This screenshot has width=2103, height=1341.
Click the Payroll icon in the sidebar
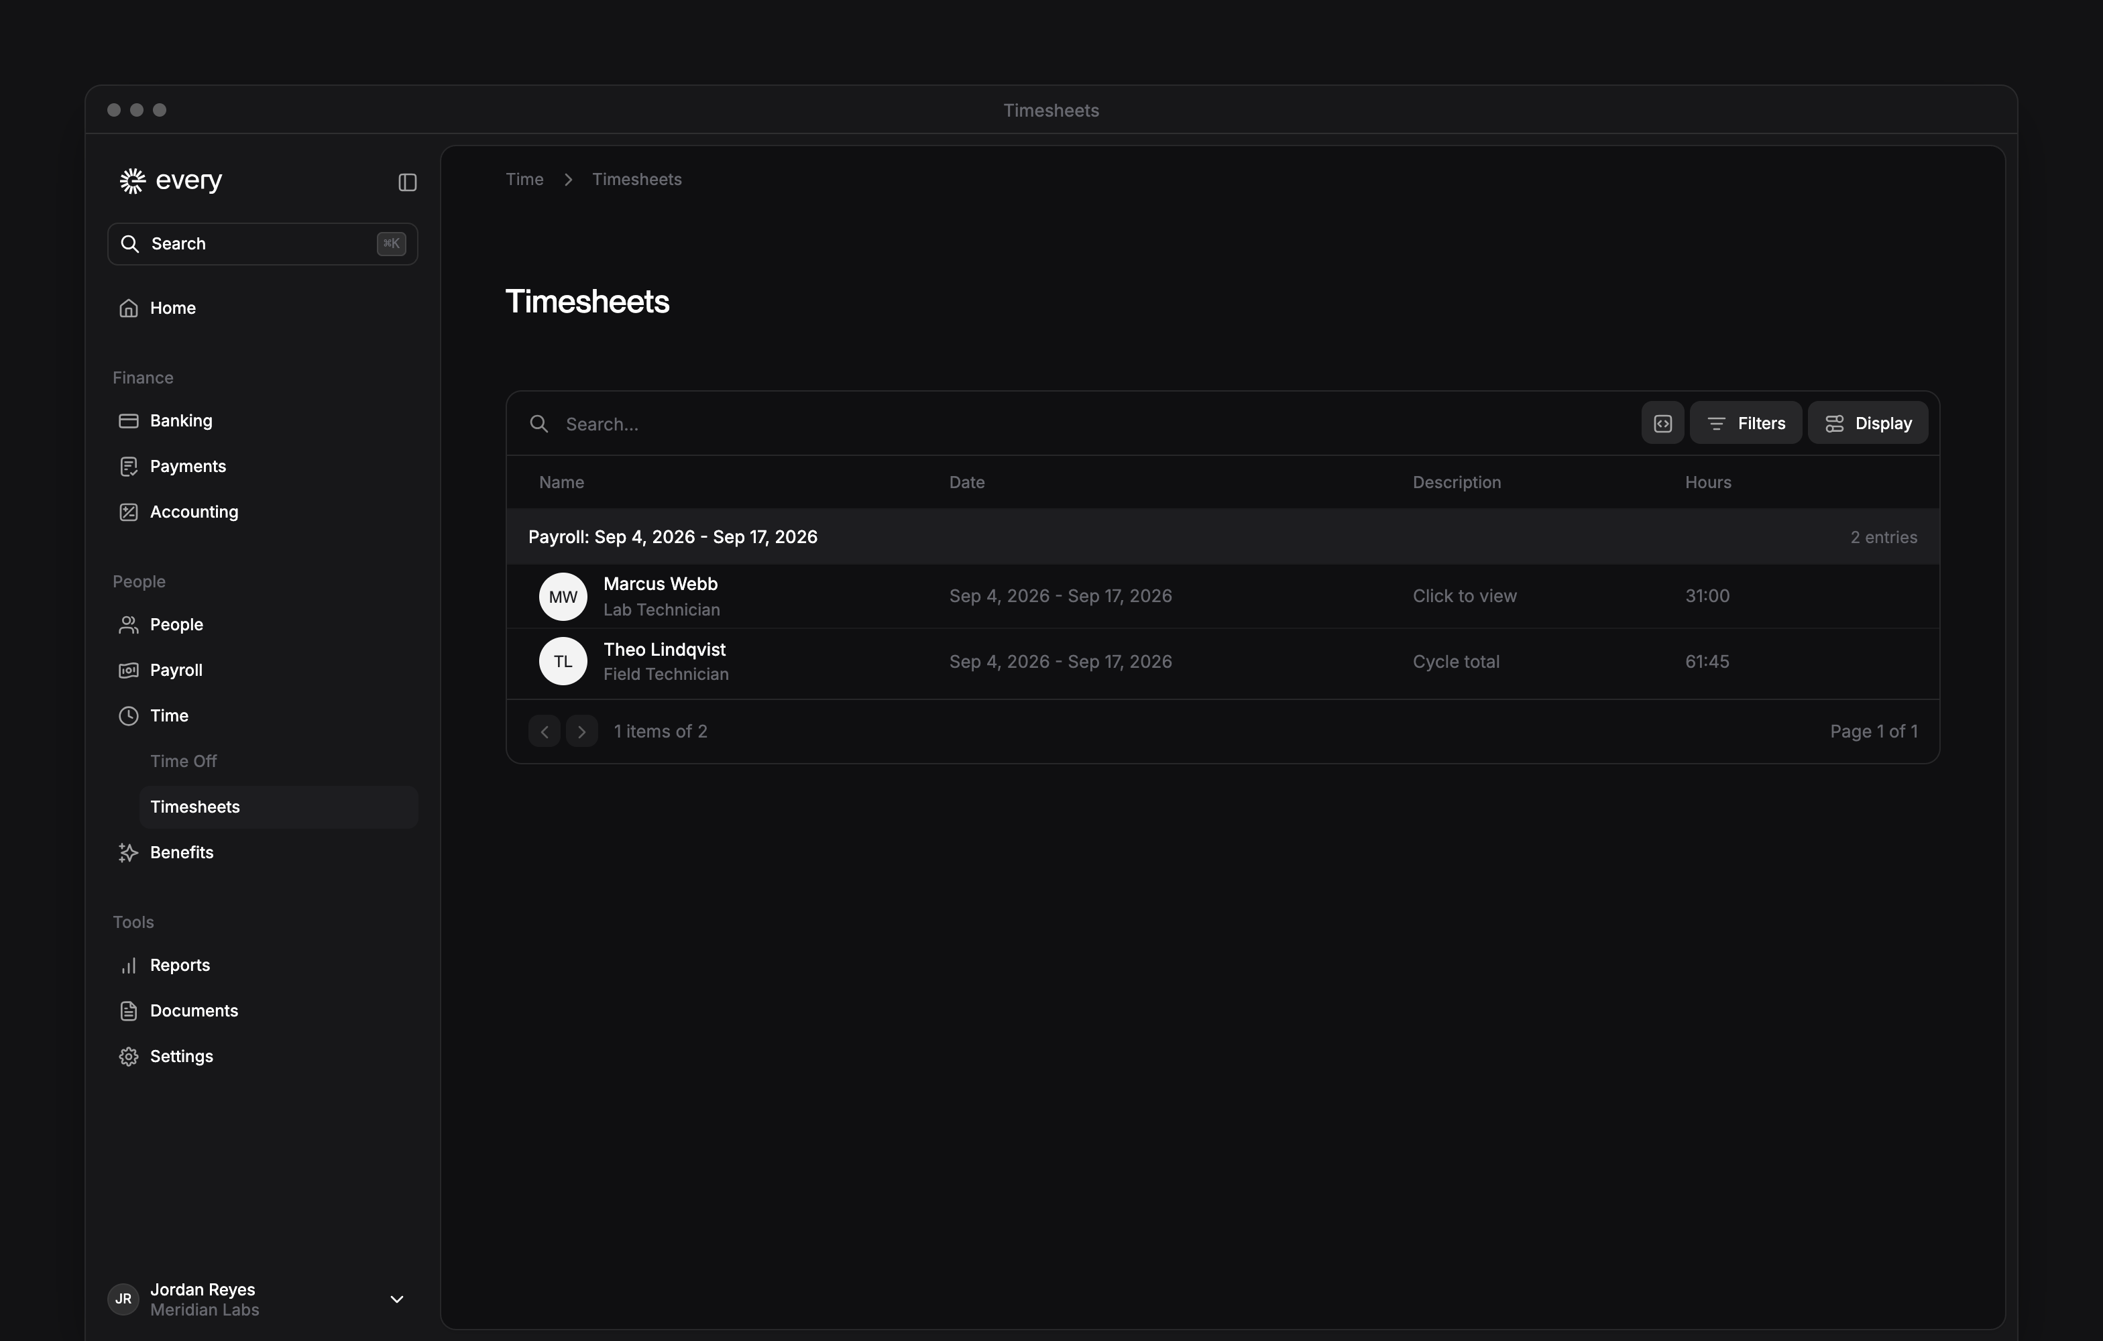128,670
